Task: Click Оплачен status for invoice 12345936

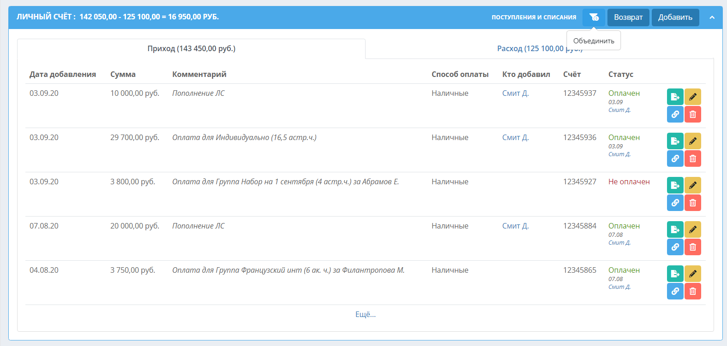Action: click(x=624, y=137)
